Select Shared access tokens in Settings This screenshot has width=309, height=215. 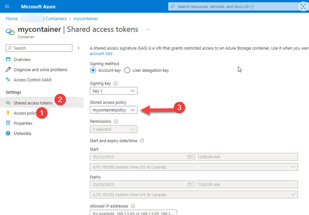[33, 103]
